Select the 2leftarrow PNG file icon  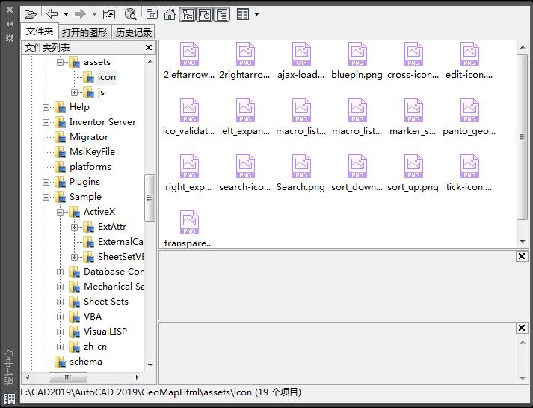point(189,54)
